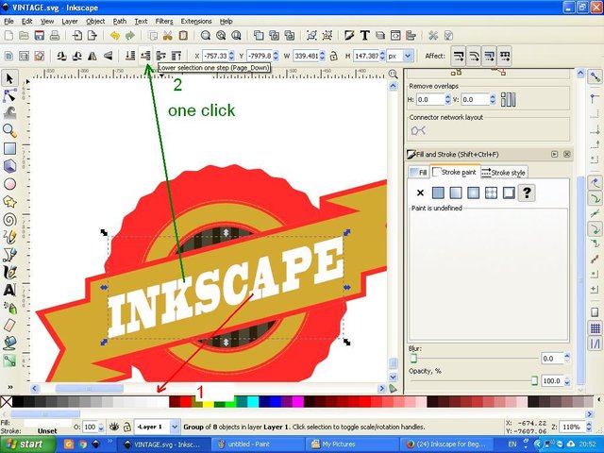
Task: Click Connector network layout button
Action: [418, 130]
